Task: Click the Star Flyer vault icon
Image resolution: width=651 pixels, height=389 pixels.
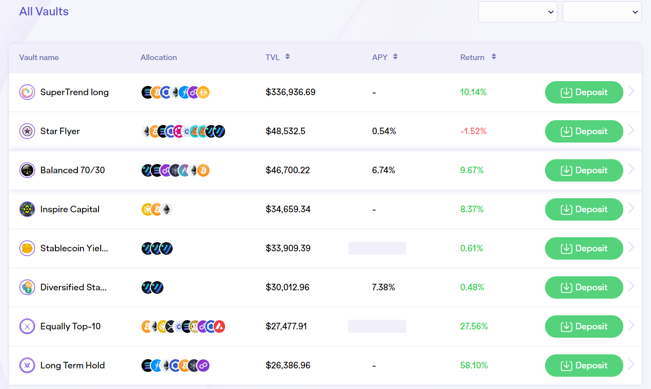Action: 27,131
